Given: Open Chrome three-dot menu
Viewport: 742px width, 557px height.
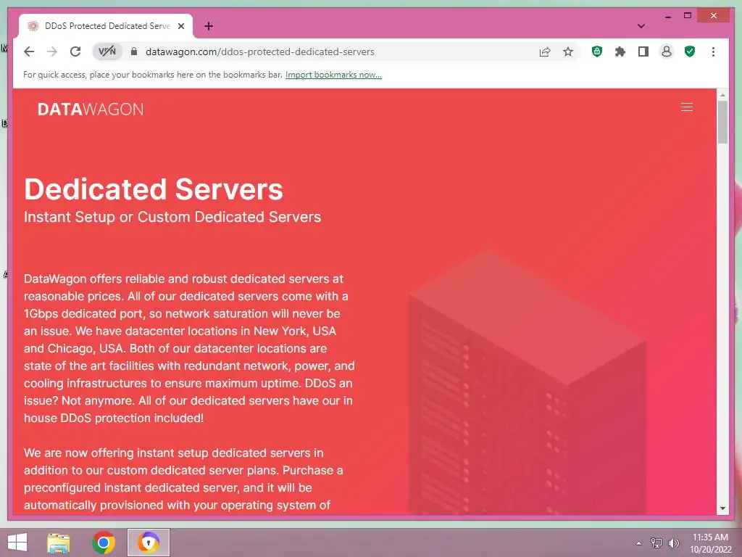Looking at the screenshot, I should pyautogui.click(x=713, y=51).
